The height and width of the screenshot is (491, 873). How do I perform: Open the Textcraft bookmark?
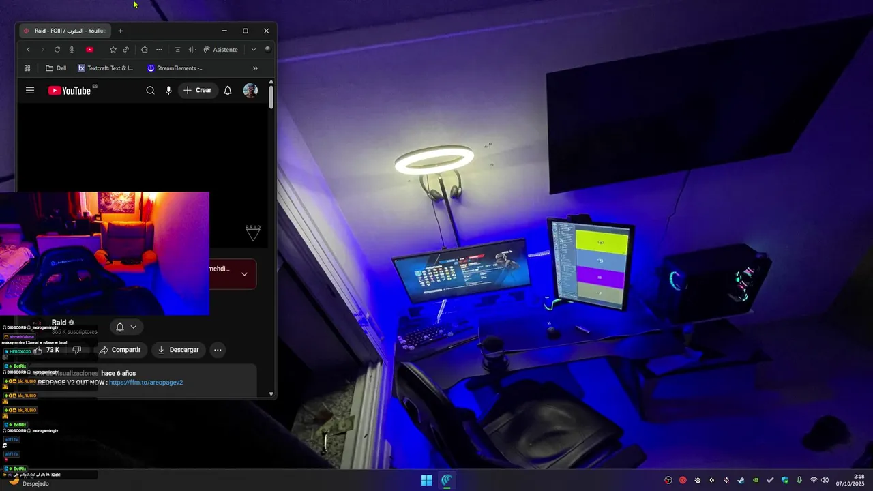[x=106, y=68]
